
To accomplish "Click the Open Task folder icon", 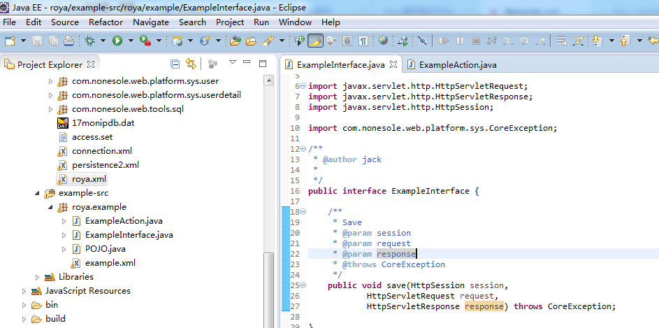I will click(251, 41).
